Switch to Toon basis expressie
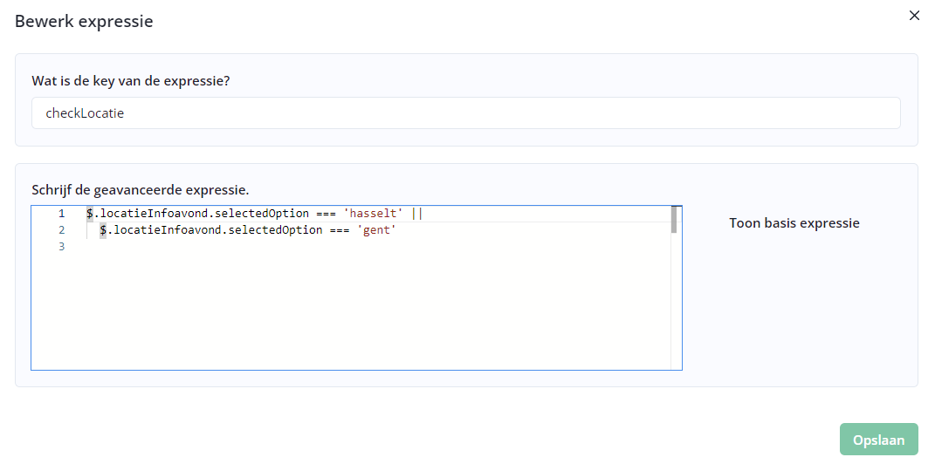The image size is (935, 464). (x=794, y=223)
